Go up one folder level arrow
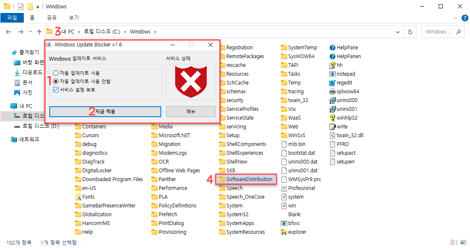The width and height of the screenshot is (470, 248). 39,32
